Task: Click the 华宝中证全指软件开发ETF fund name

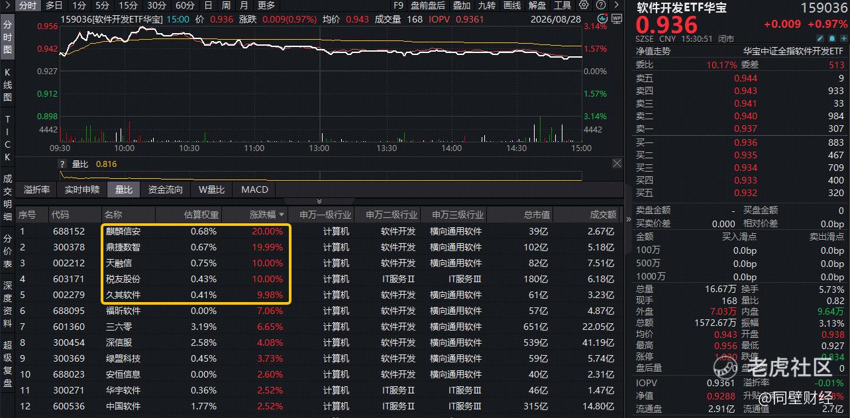Action: [x=793, y=50]
